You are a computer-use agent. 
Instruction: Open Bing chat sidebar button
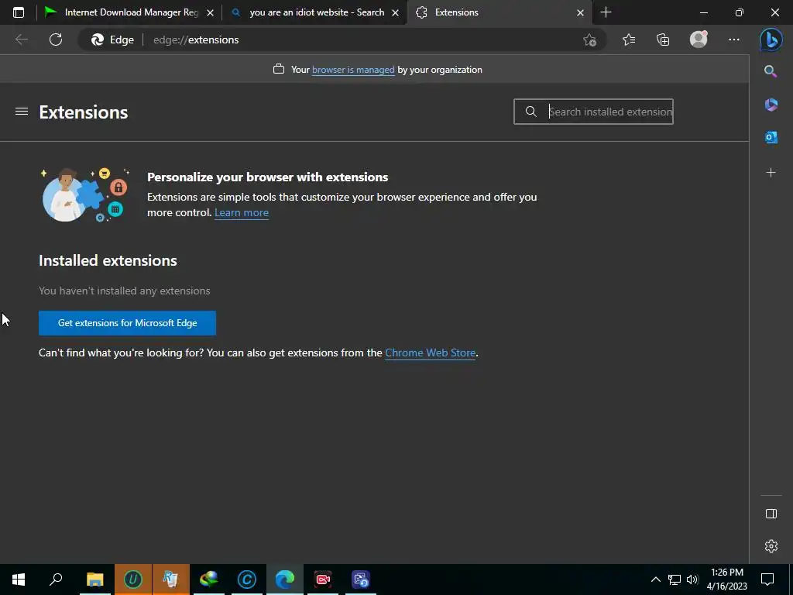tap(771, 40)
